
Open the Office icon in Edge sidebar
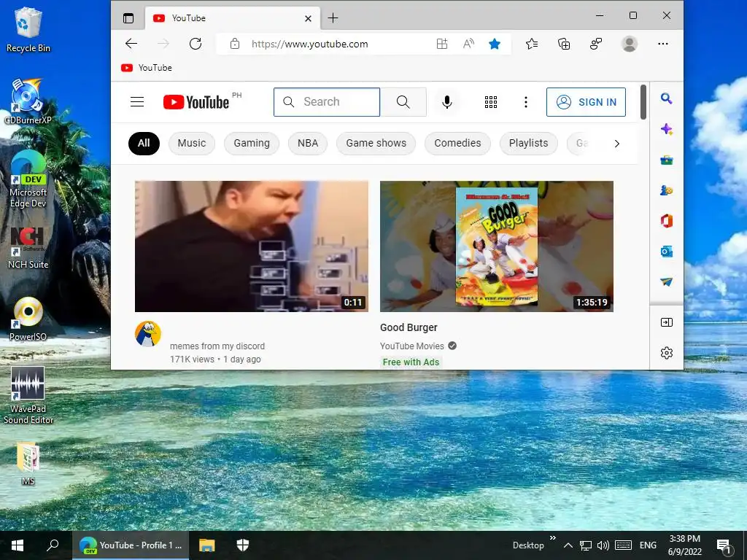pos(667,221)
